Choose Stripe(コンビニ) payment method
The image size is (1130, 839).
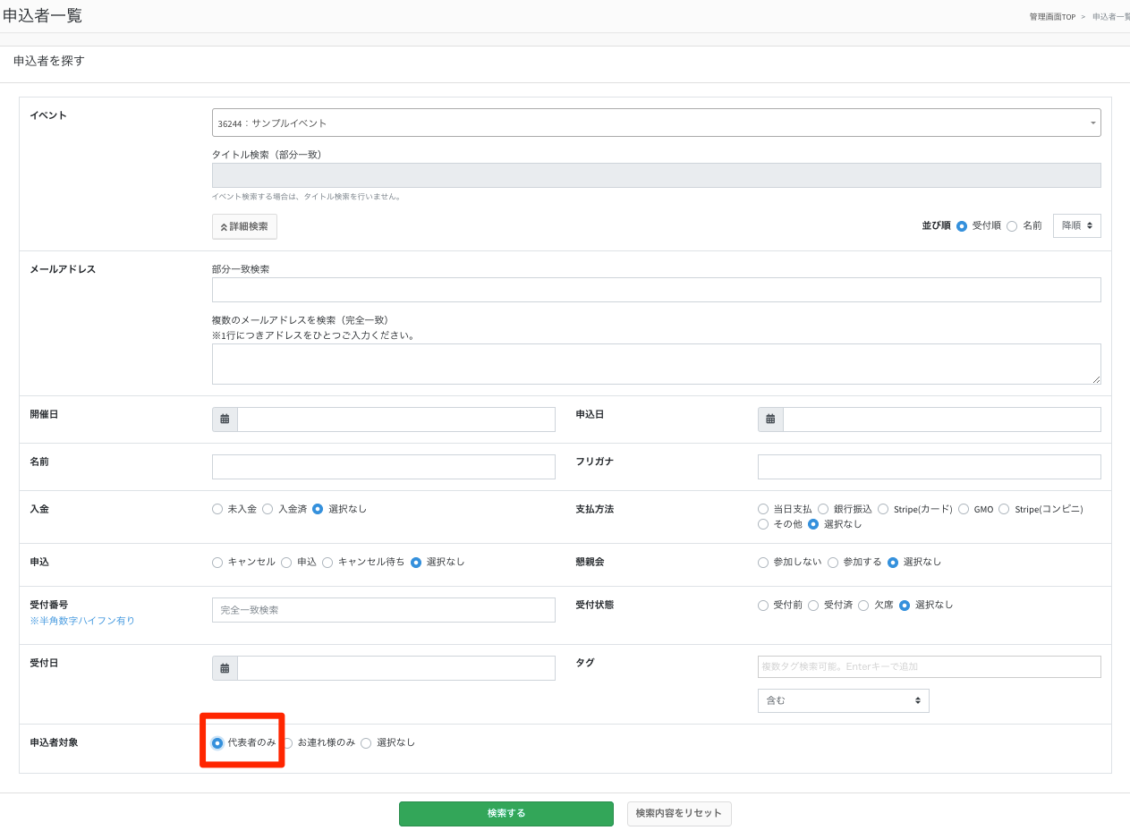1004,509
